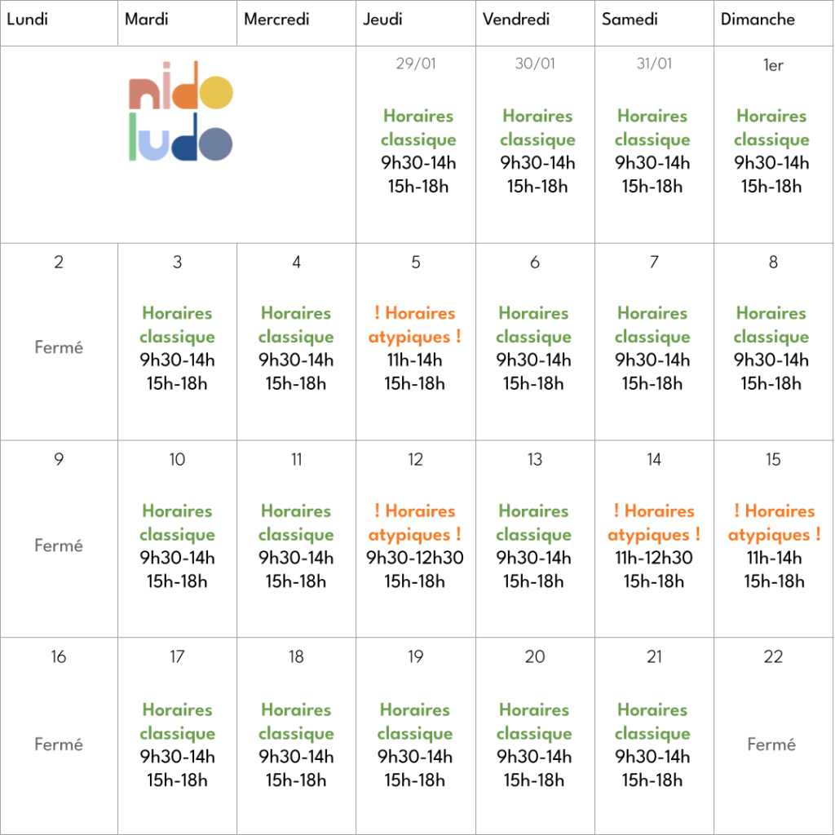The image size is (835, 835).
Task: Select the Lundi column header
Action: click(28, 19)
